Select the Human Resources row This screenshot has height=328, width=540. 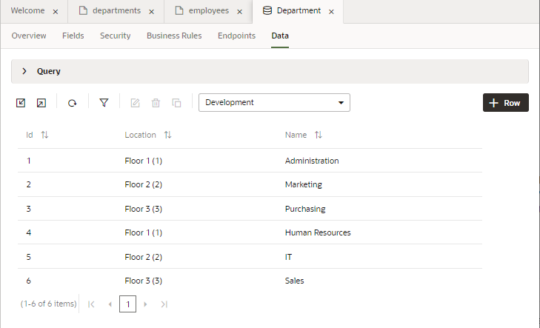(x=318, y=232)
